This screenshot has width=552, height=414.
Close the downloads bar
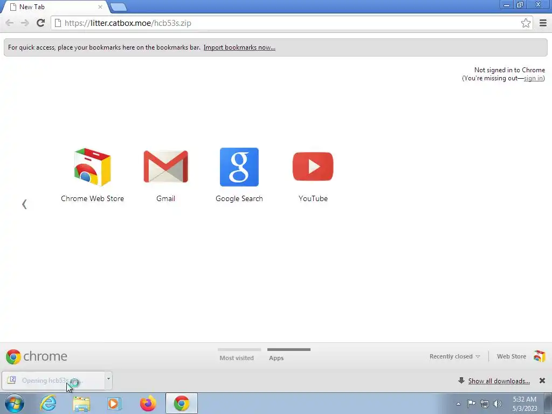click(542, 381)
